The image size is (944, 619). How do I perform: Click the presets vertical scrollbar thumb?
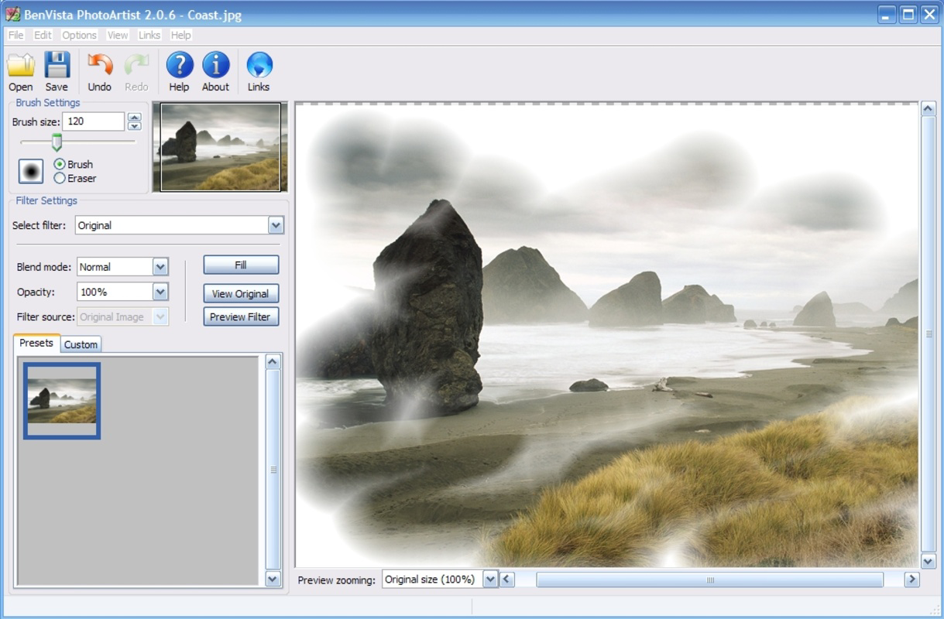pyautogui.click(x=273, y=470)
